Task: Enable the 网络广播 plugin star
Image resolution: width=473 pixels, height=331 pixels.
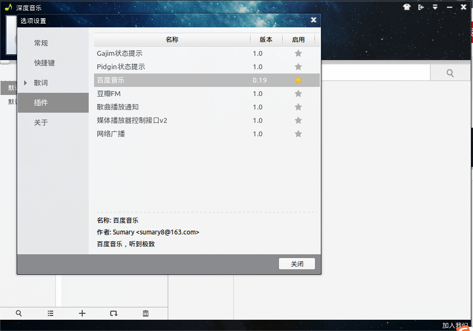Action: click(x=298, y=134)
